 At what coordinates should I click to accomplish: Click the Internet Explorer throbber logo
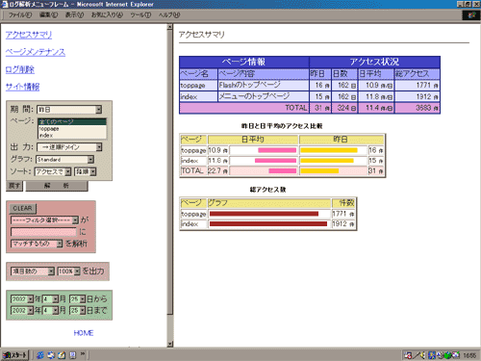click(x=471, y=15)
